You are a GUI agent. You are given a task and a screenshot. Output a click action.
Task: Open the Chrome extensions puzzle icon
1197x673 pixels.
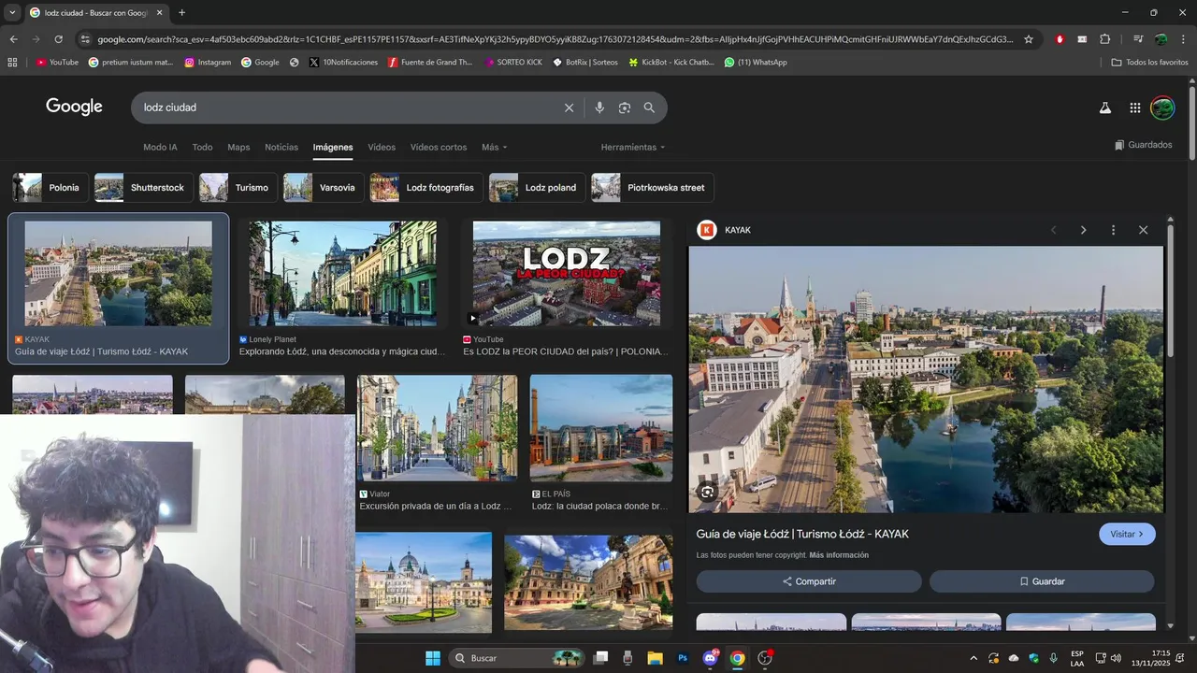coord(1105,39)
